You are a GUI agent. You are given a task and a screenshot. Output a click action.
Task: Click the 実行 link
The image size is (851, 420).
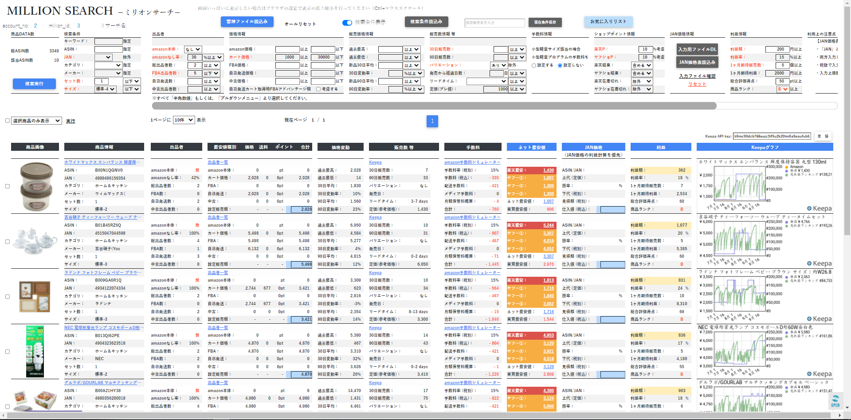pos(71,121)
